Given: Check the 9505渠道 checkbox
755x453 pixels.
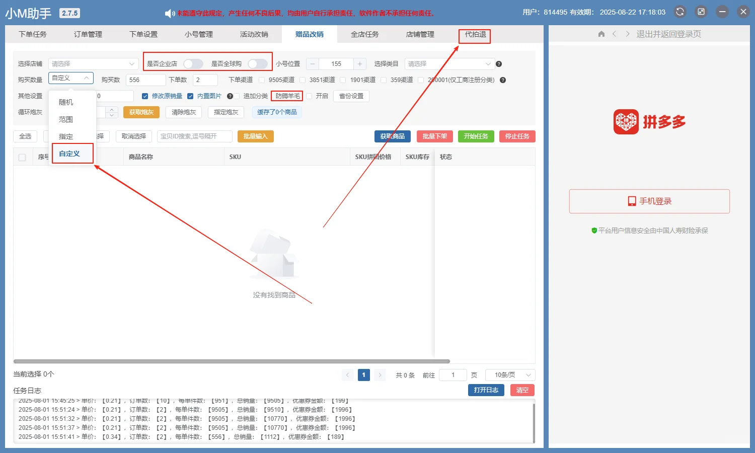Looking at the screenshot, I should 262,80.
